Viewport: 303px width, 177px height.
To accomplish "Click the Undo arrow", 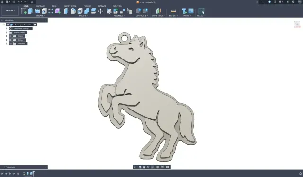I will [19, 2].
